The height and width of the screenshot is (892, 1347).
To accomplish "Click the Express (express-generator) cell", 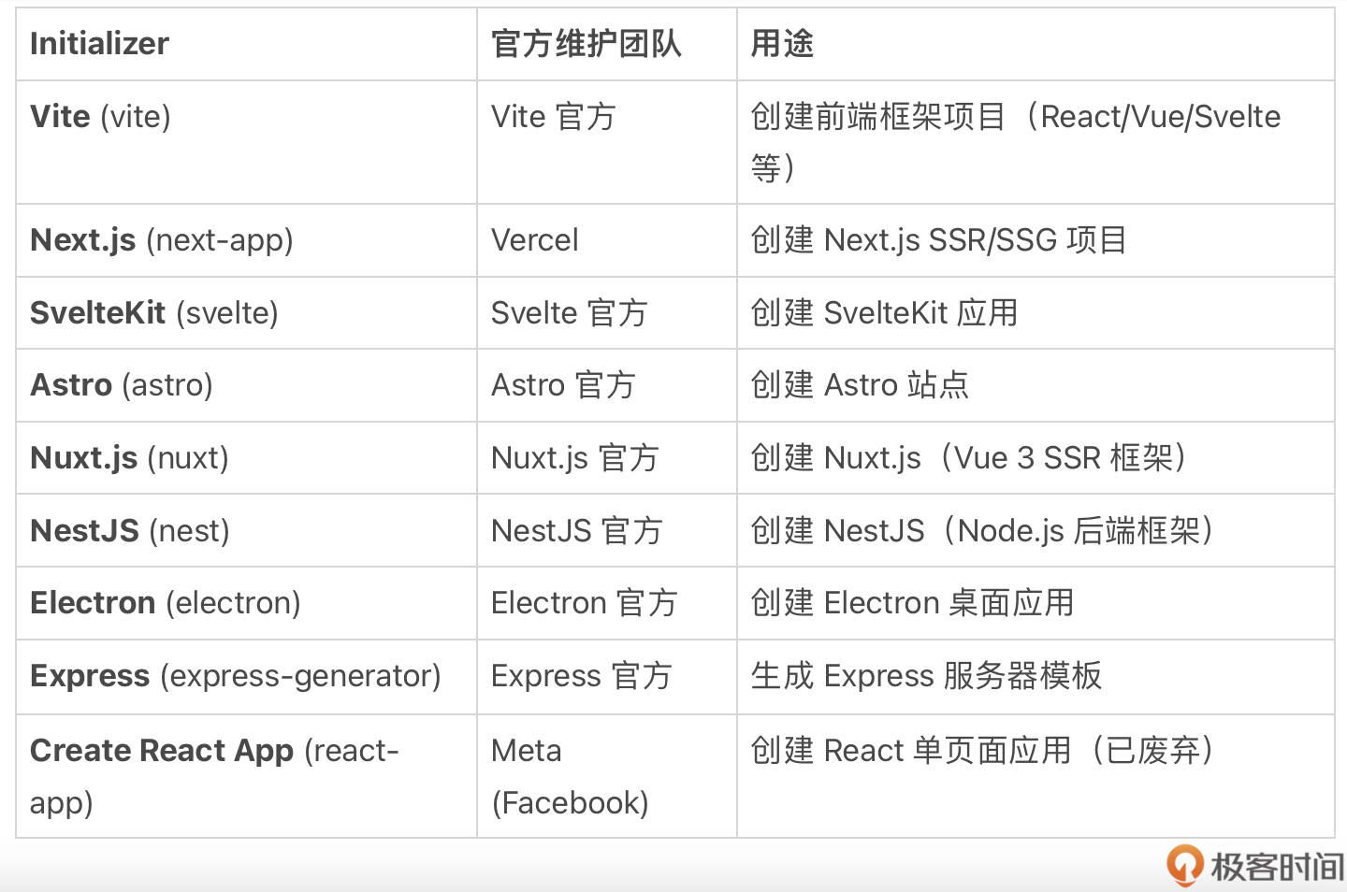I will pos(236,676).
